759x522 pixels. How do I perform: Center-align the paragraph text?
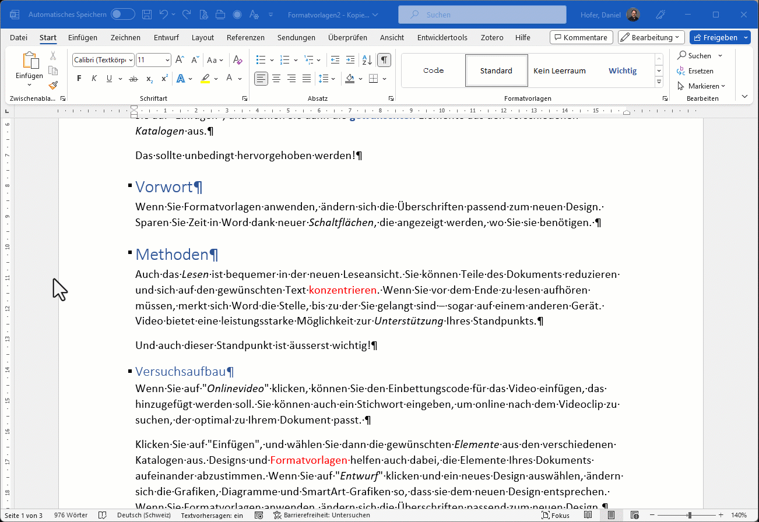click(x=276, y=79)
